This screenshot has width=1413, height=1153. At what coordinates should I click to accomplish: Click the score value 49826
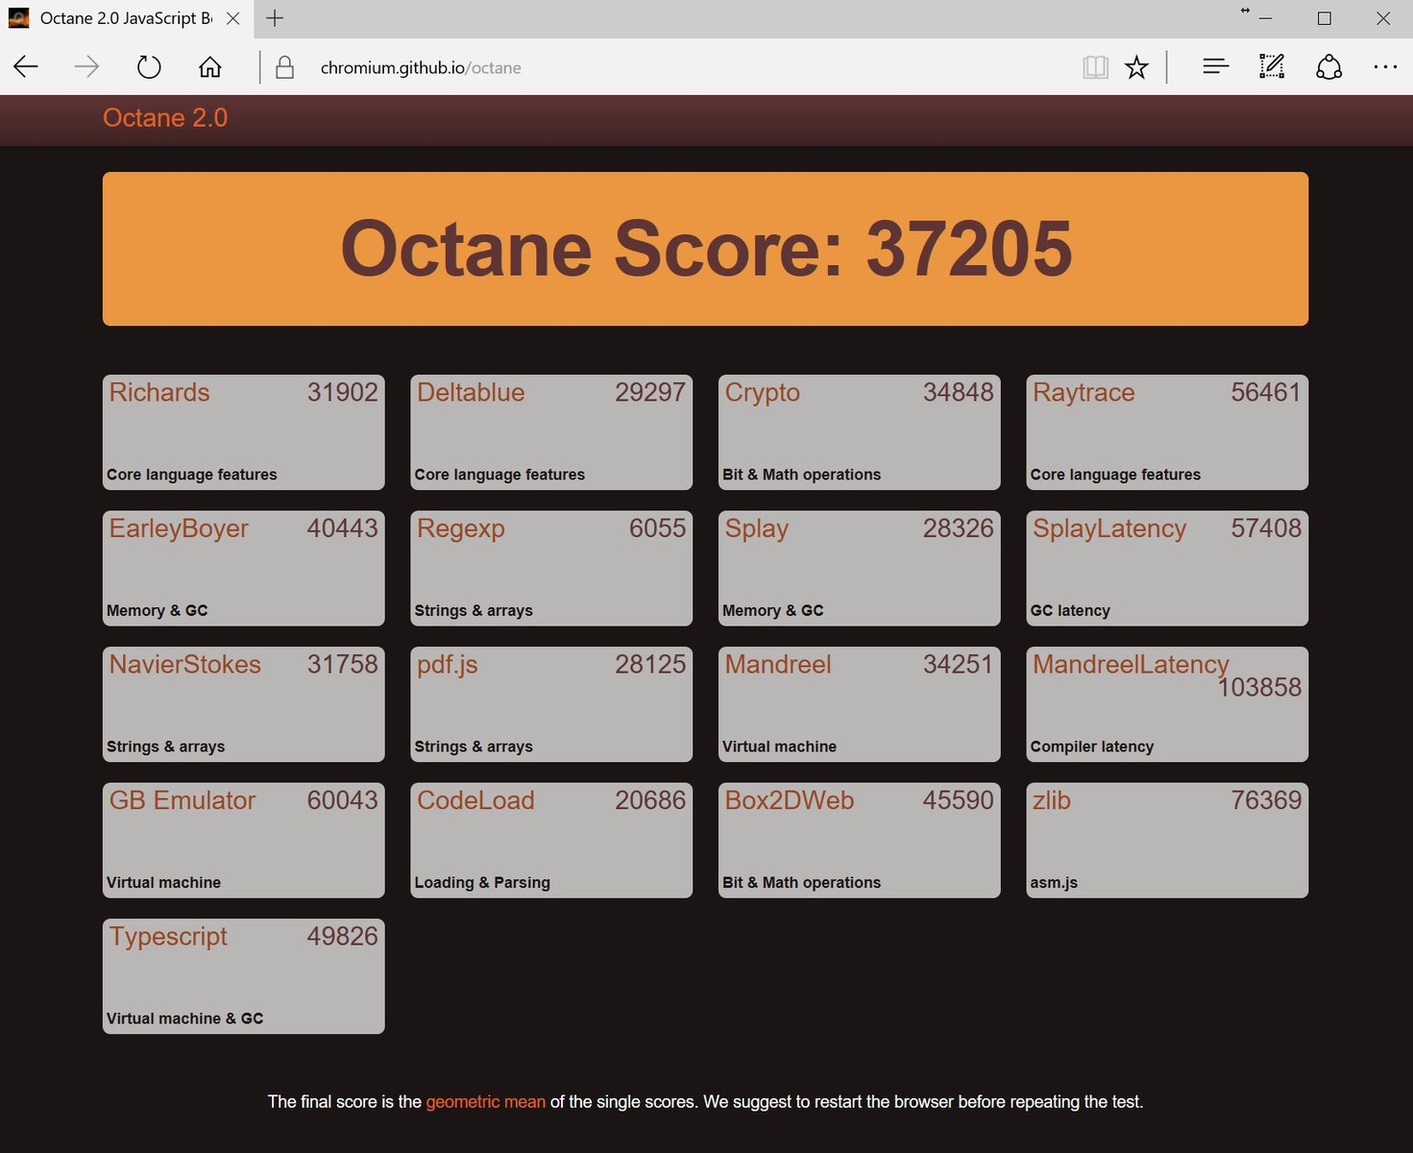(x=343, y=937)
